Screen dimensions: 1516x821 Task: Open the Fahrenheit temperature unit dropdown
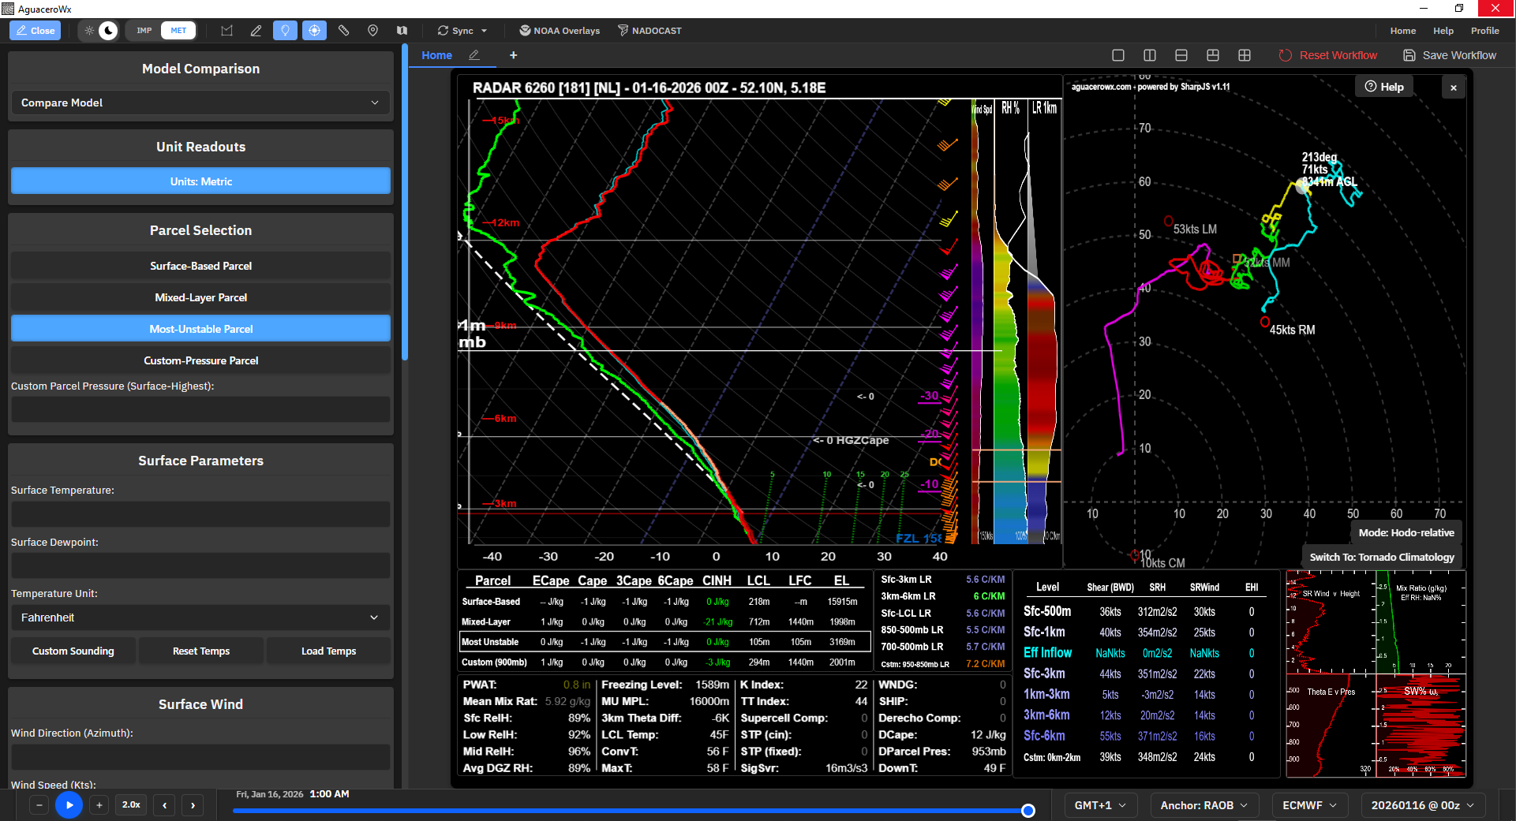(200, 618)
